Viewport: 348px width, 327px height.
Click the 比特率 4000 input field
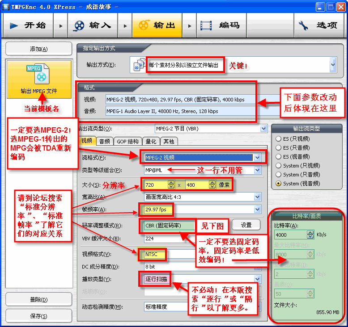pyautogui.click(x=291, y=235)
